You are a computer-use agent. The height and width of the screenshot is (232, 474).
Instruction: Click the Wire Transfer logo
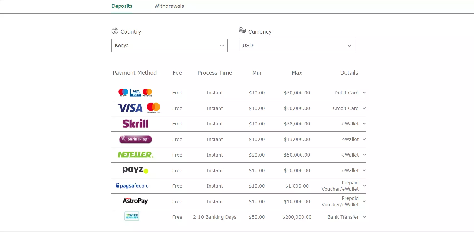click(131, 216)
